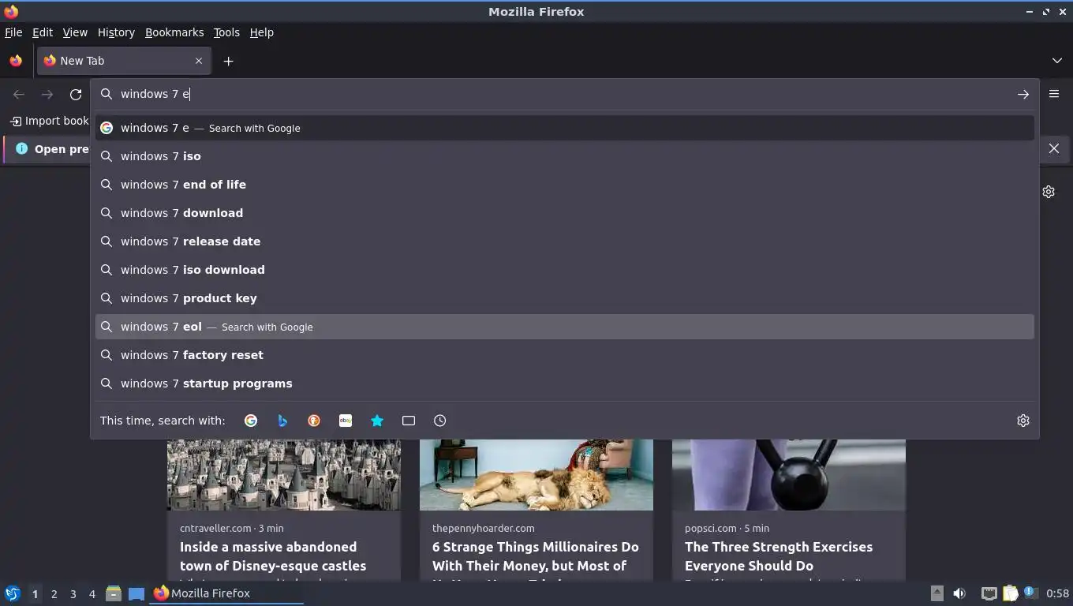This screenshot has width=1073, height=606.
Task: Click the forward navigation arrow
Action: tap(47, 94)
